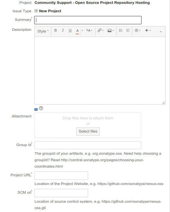Click the description resize handle corner
The width and height of the screenshot is (170, 212).
[163, 103]
